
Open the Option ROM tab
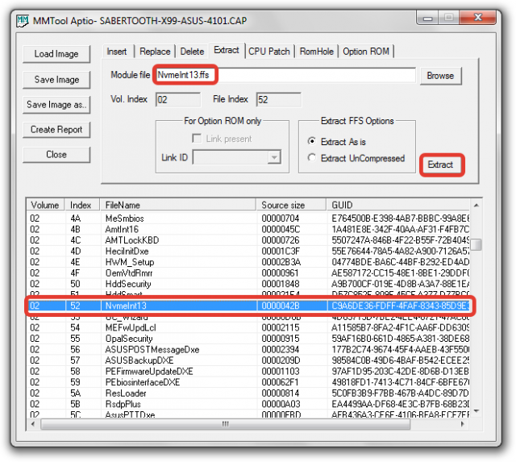365,52
